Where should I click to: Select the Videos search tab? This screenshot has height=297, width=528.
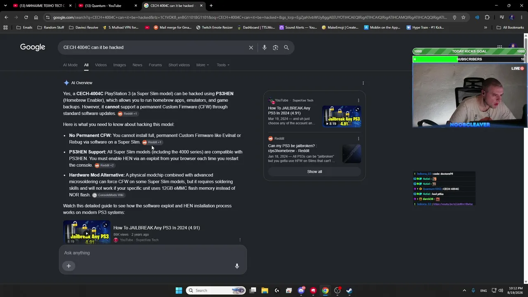click(101, 65)
